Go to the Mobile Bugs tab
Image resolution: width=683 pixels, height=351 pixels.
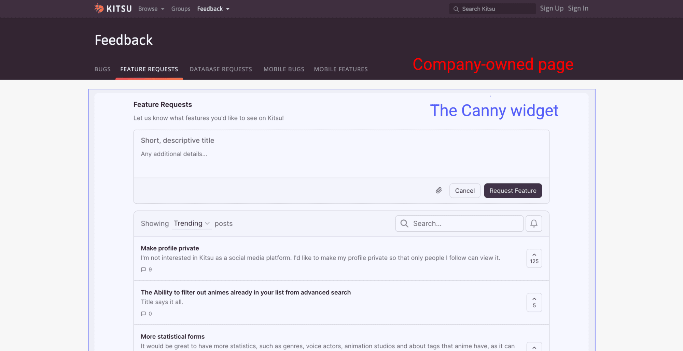284,69
